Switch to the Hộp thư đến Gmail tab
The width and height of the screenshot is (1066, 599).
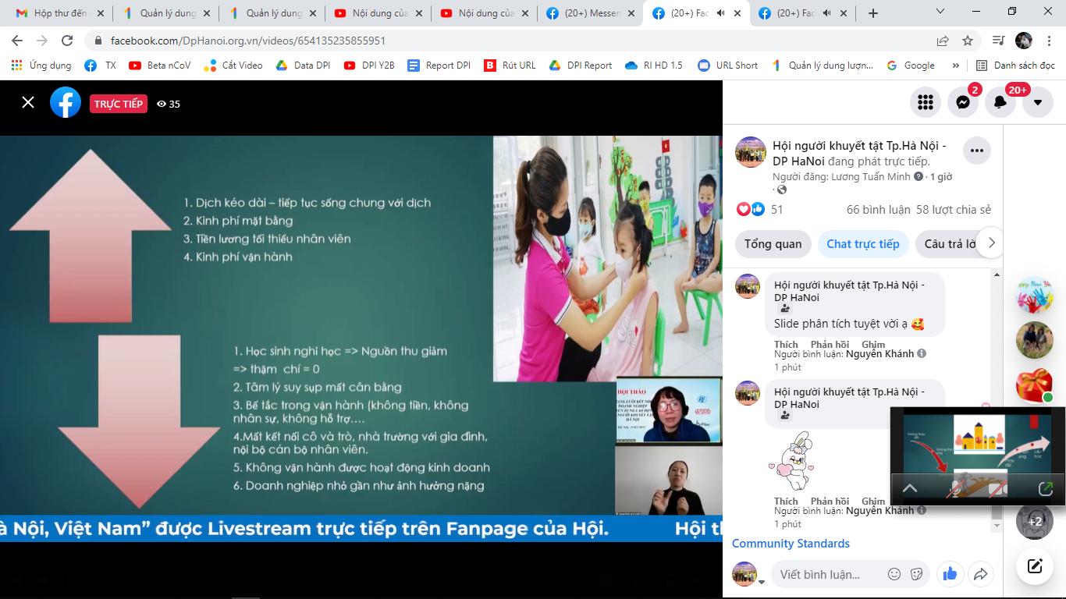click(59, 13)
